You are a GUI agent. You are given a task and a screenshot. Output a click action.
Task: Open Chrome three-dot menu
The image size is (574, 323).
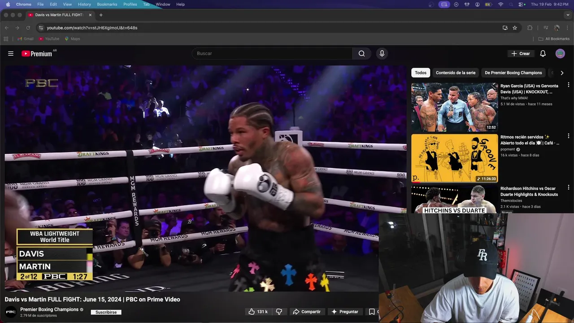click(567, 27)
